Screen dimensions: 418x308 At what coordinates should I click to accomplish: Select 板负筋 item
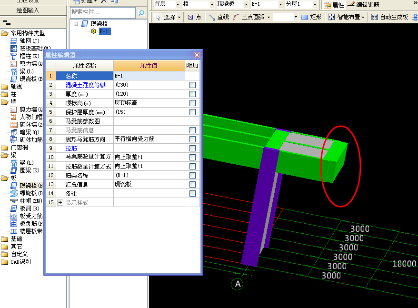coord(27,223)
